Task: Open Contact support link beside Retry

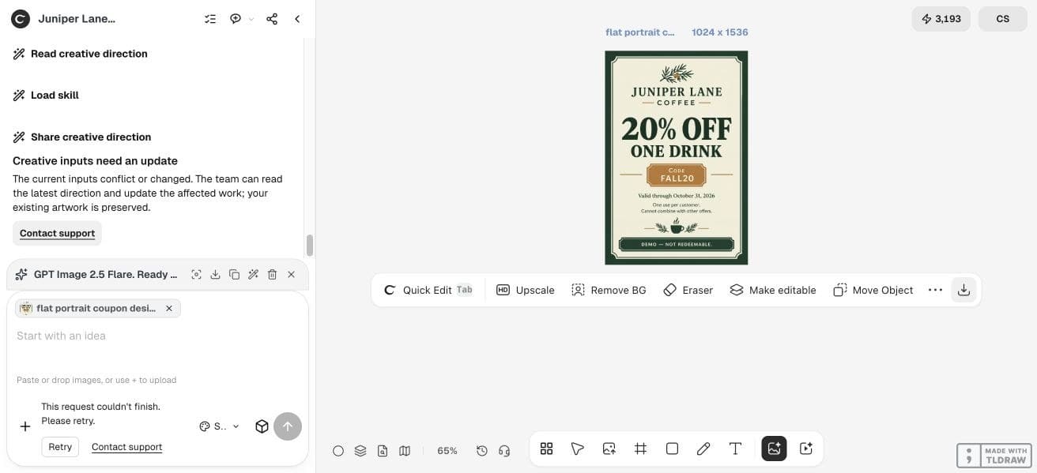Action: click(126, 447)
